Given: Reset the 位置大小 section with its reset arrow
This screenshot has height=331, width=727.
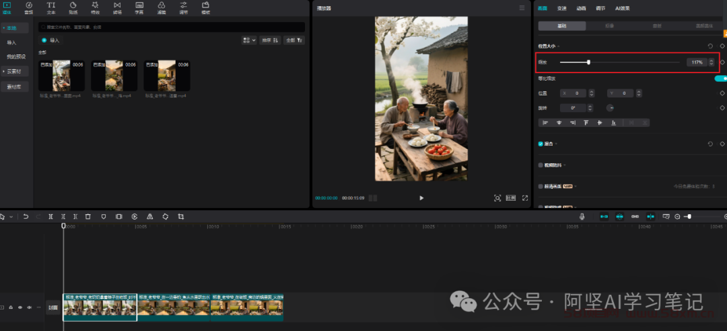Looking at the screenshot, I should point(710,46).
